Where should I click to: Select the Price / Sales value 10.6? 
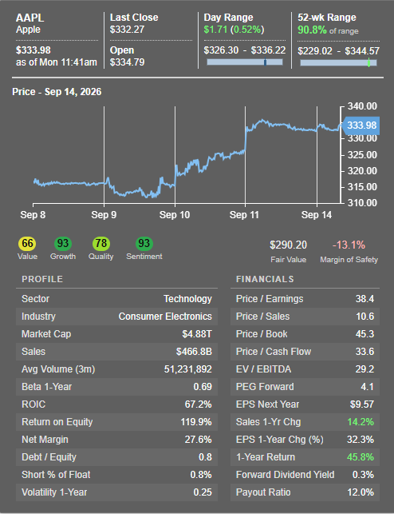364,317
